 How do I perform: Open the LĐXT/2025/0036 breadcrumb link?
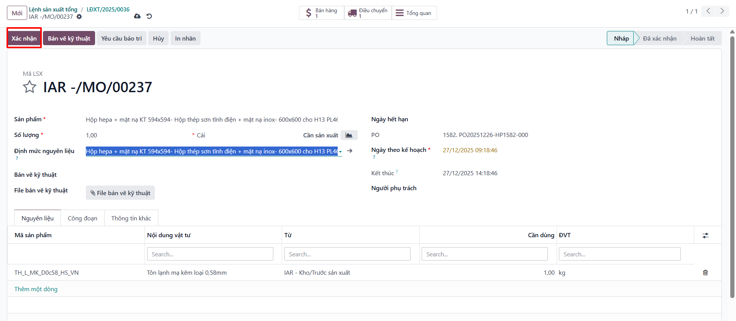click(108, 9)
